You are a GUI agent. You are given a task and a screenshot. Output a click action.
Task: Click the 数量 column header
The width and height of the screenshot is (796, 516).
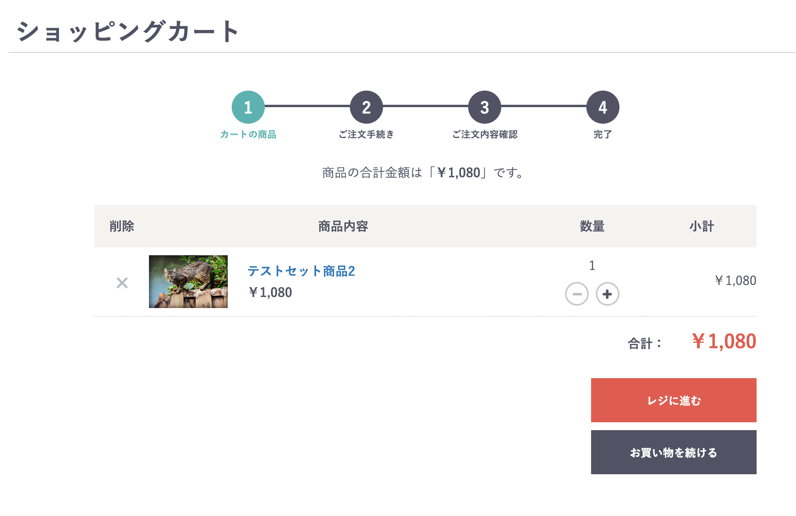pyautogui.click(x=592, y=226)
